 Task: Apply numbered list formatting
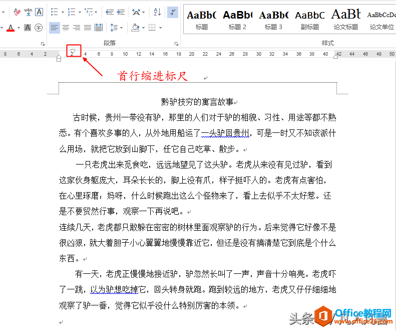(x=72, y=12)
